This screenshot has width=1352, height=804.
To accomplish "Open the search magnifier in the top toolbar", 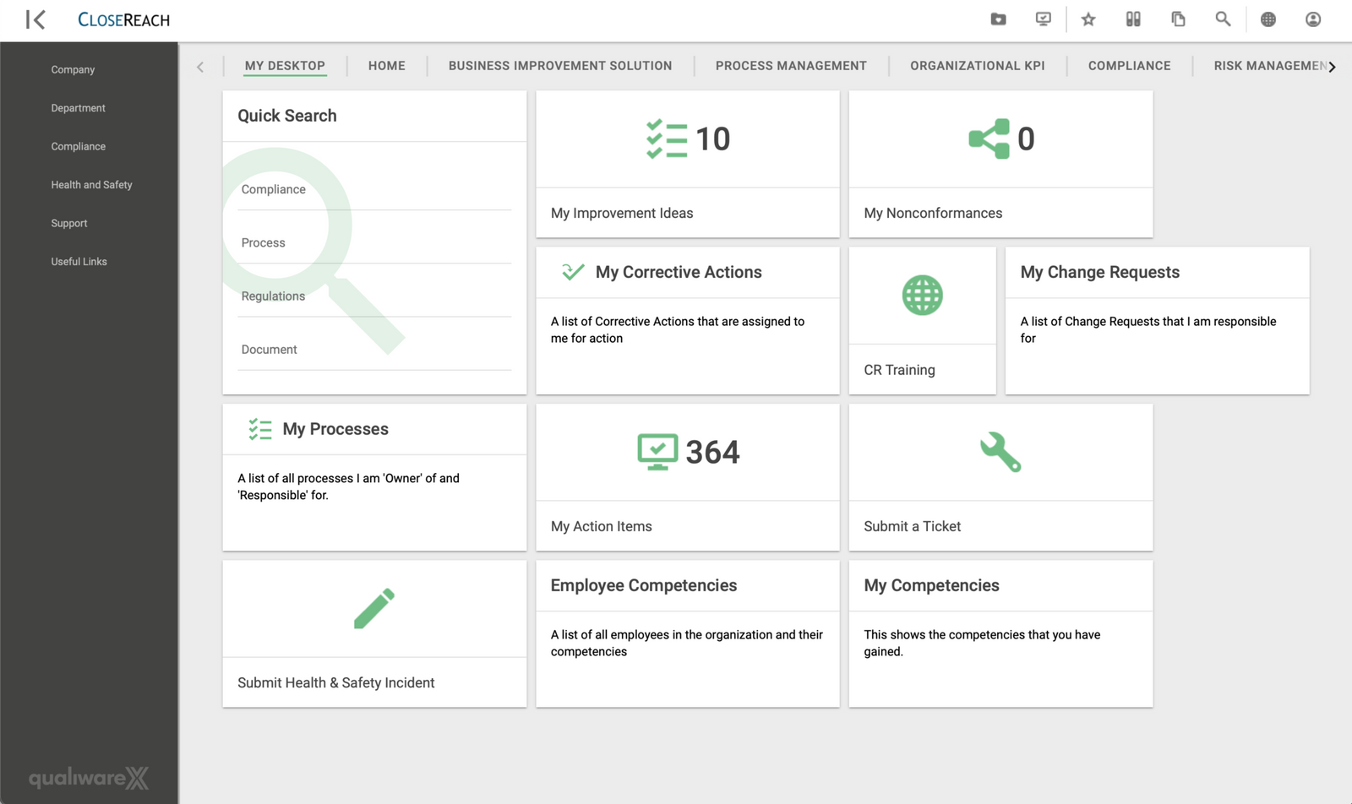I will pyautogui.click(x=1223, y=19).
